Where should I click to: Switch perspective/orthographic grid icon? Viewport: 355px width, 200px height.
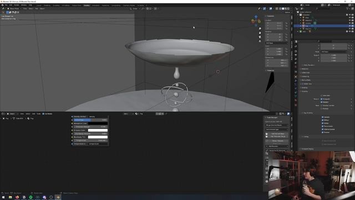[x=260, y=41]
